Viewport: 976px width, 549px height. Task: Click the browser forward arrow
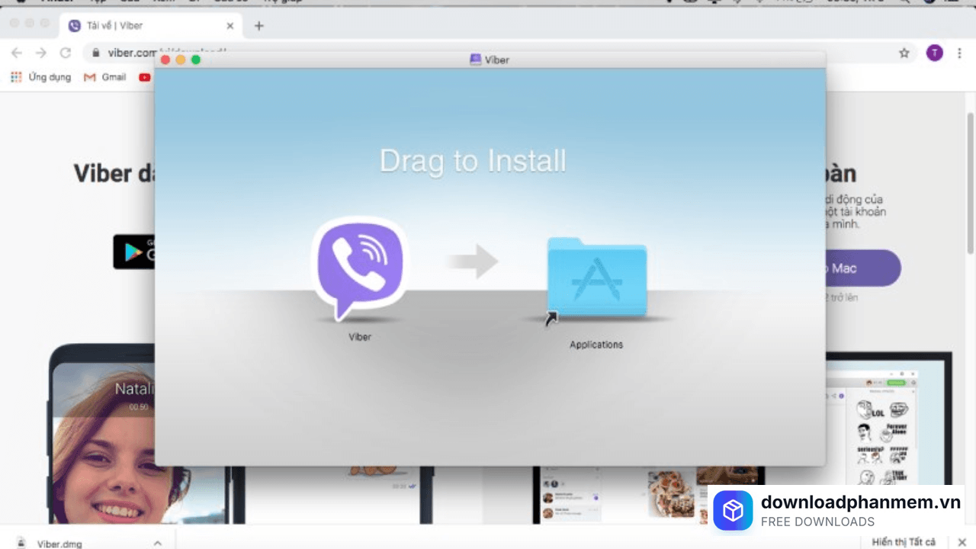tap(41, 53)
